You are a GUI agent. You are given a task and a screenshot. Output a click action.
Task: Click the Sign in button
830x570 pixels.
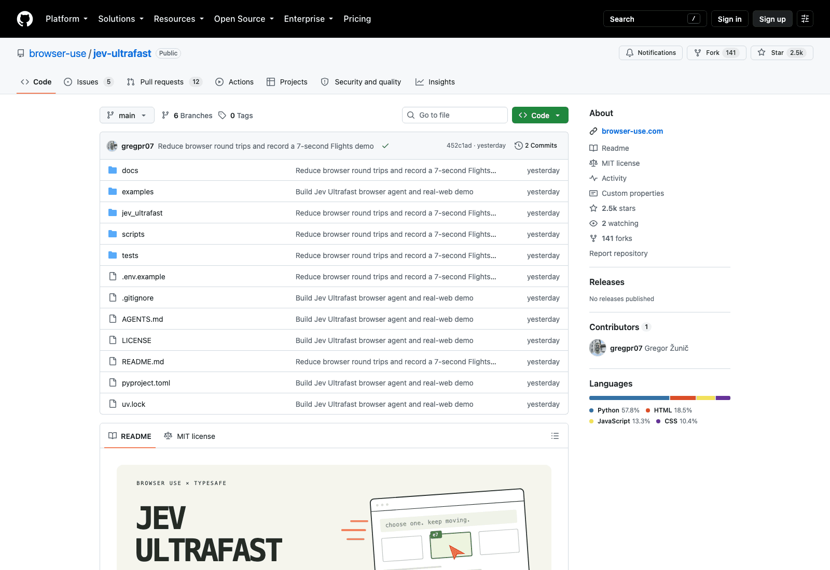coord(729,19)
